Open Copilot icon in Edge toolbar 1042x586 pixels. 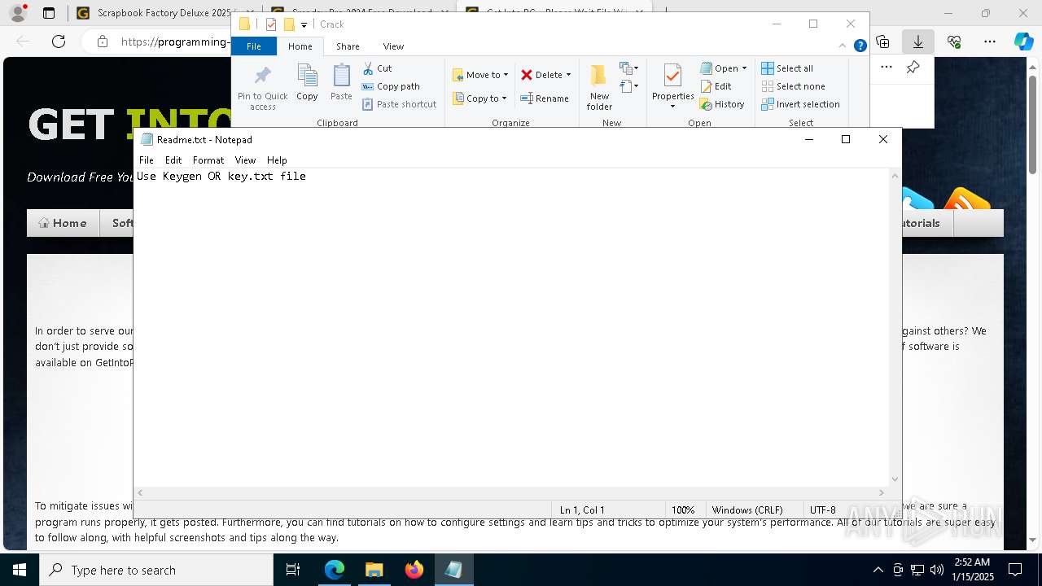1023,42
